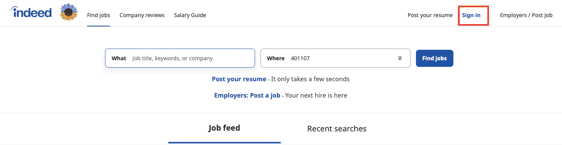
Task: Switch to the Job feed tab
Action: (225, 128)
